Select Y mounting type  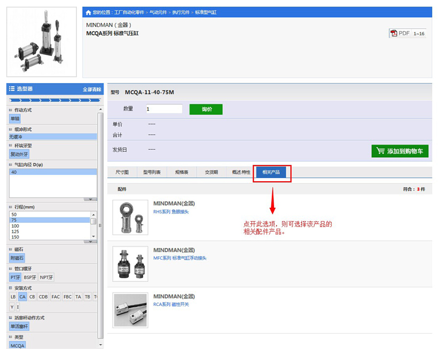click(x=12, y=307)
